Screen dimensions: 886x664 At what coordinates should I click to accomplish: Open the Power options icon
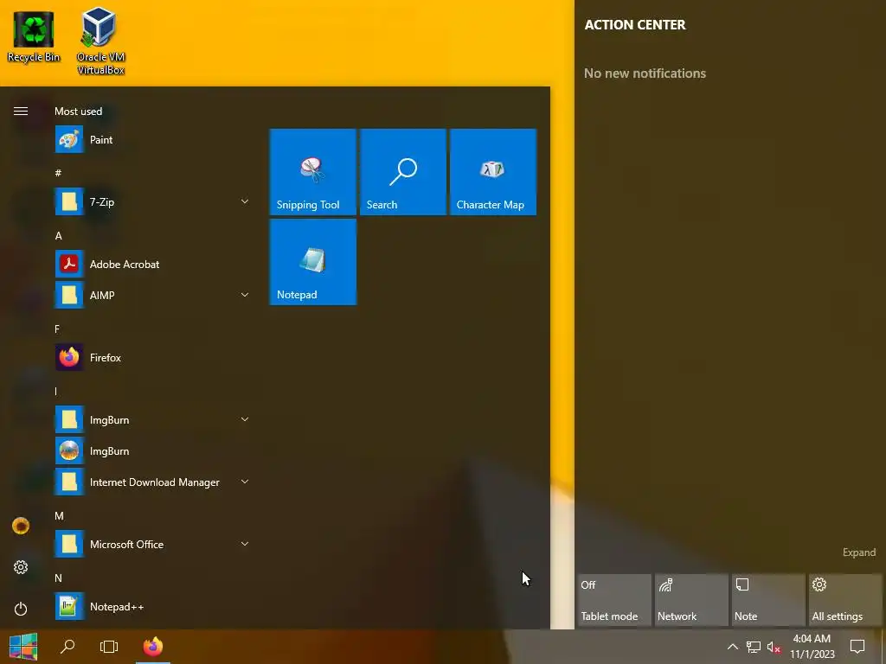[x=21, y=609]
